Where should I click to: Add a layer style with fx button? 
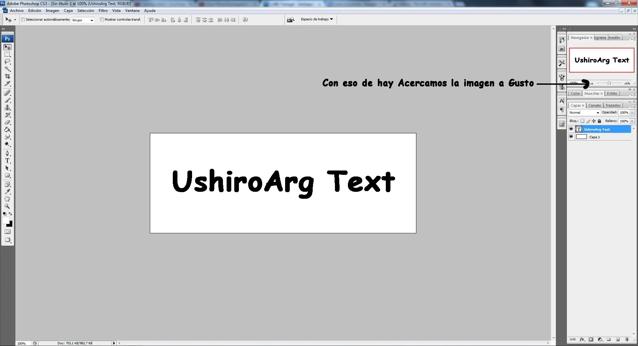(x=582, y=339)
